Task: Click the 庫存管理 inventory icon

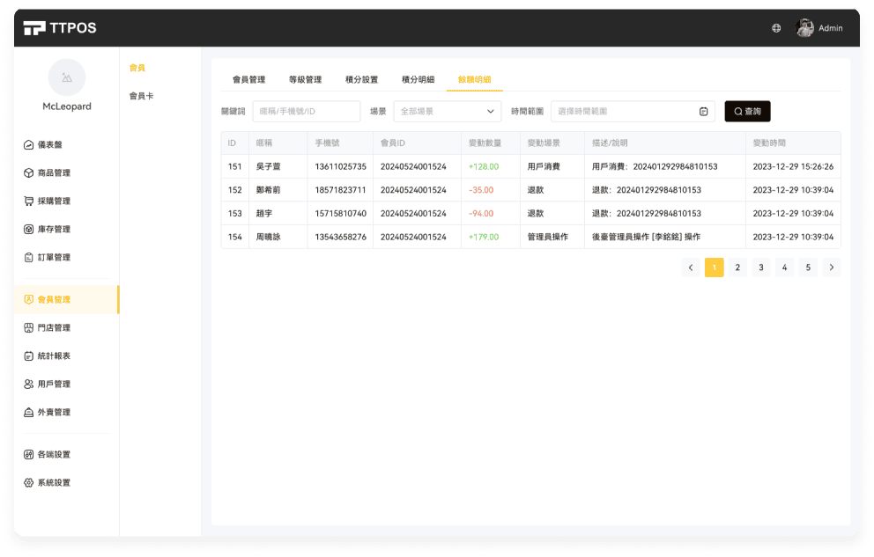Action: [29, 230]
